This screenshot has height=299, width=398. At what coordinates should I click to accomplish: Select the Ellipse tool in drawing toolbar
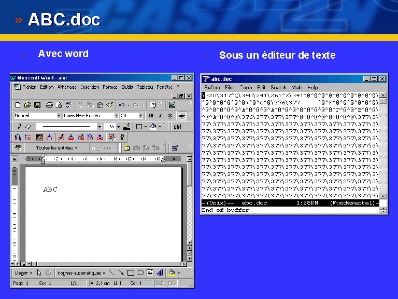[140, 273]
